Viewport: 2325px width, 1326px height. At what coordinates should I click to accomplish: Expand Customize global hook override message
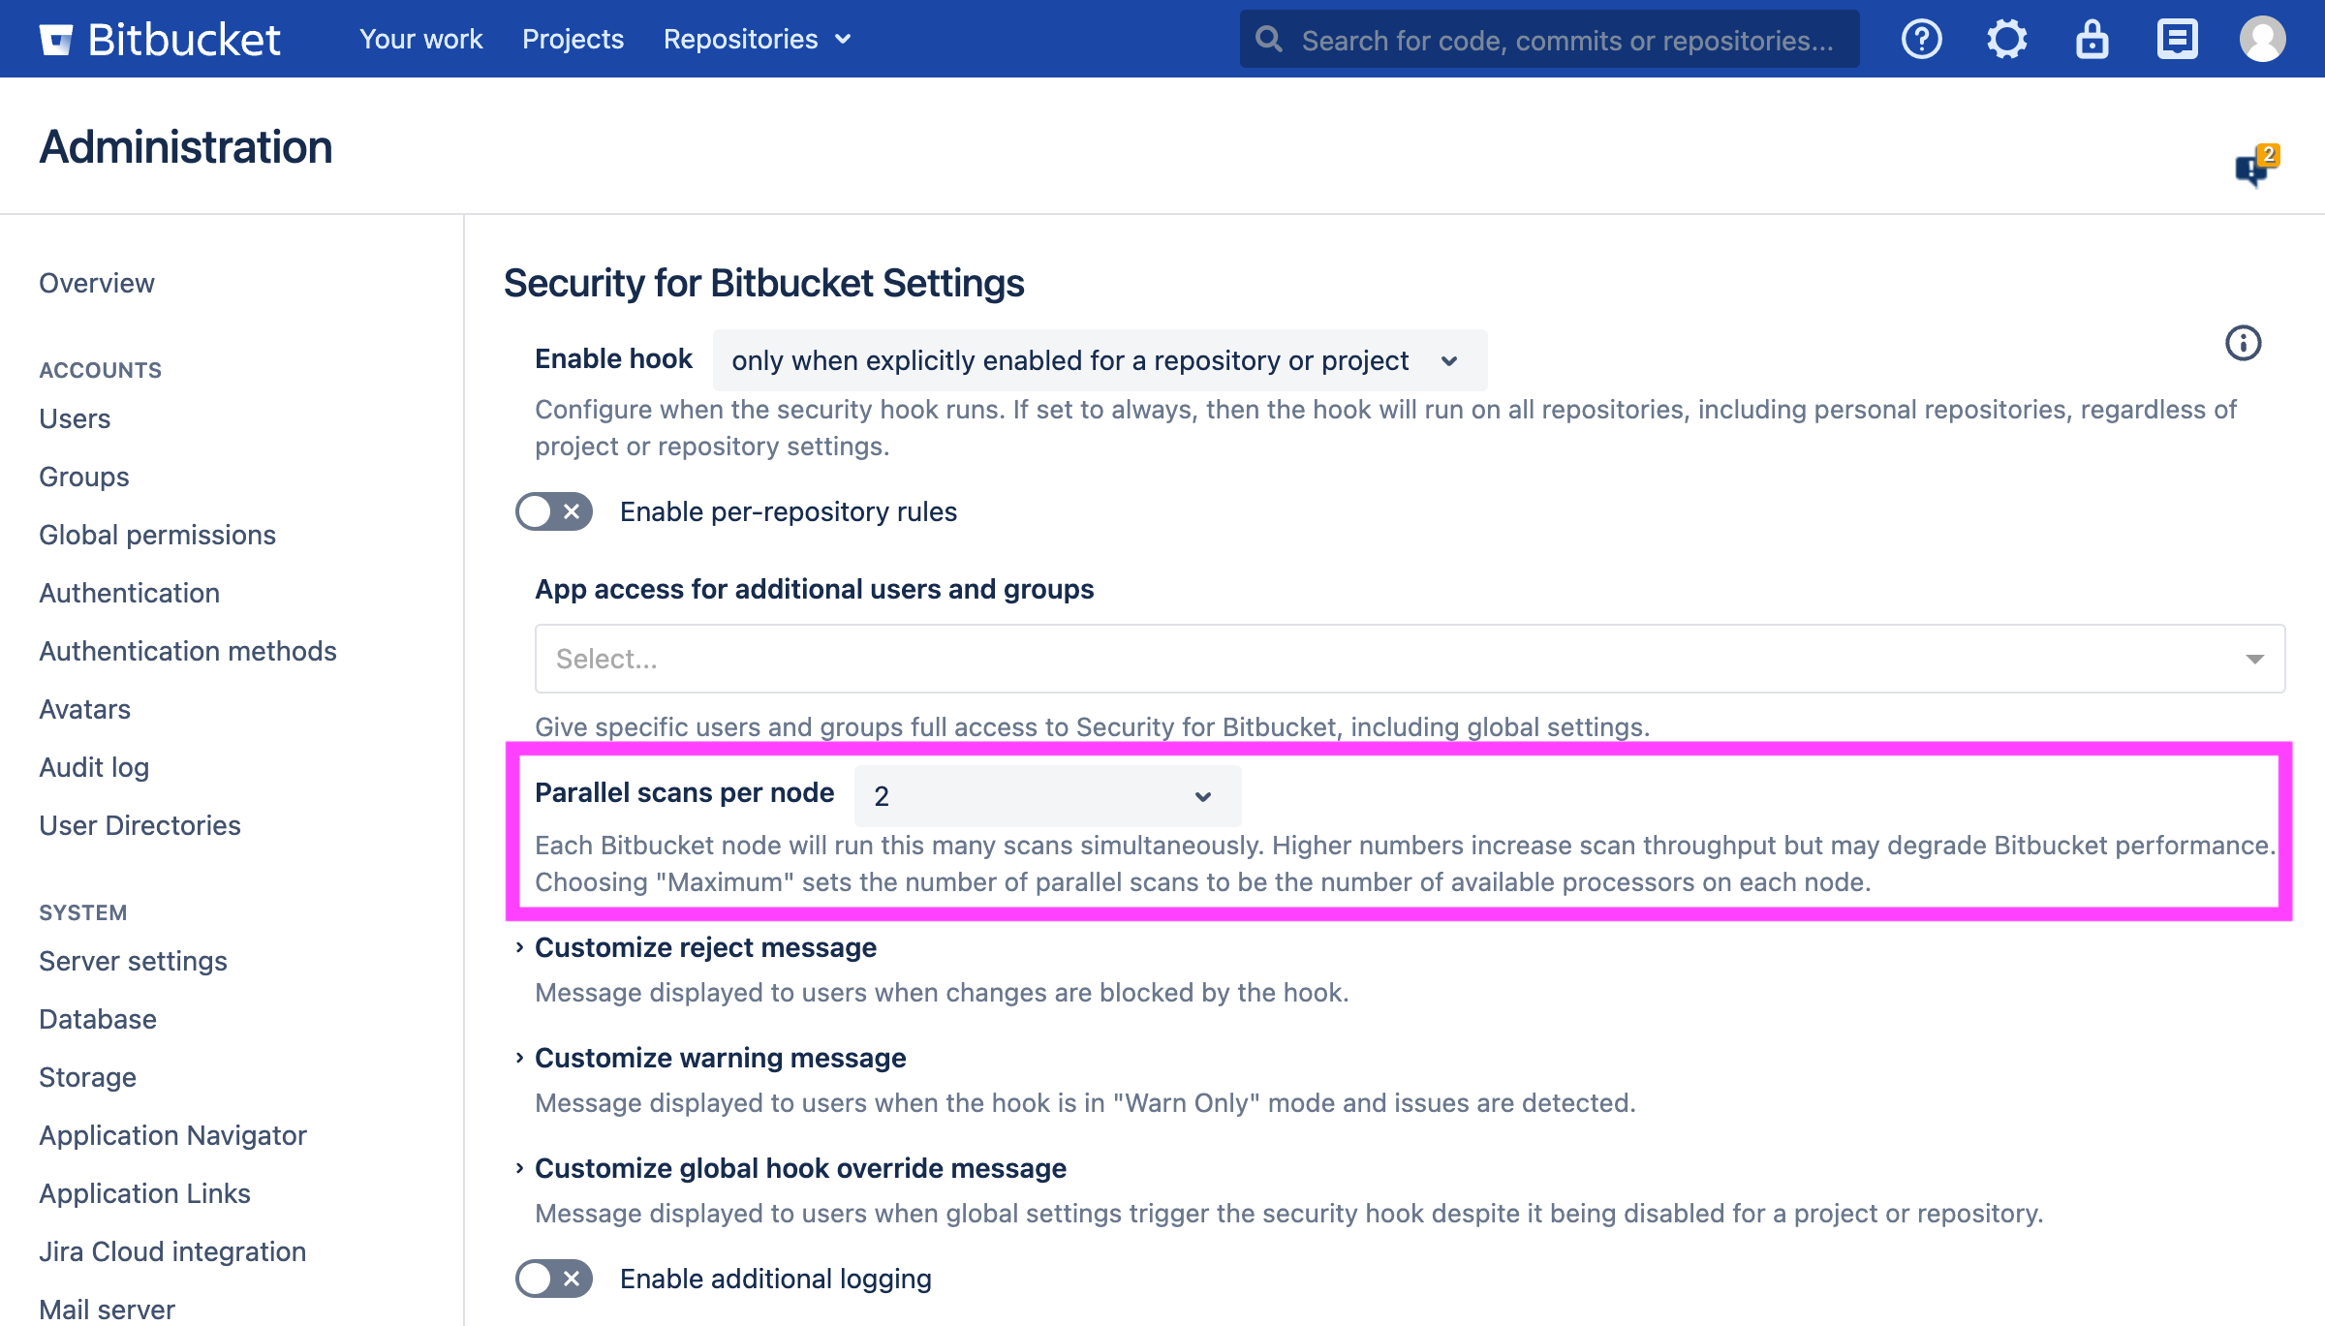(800, 1168)
